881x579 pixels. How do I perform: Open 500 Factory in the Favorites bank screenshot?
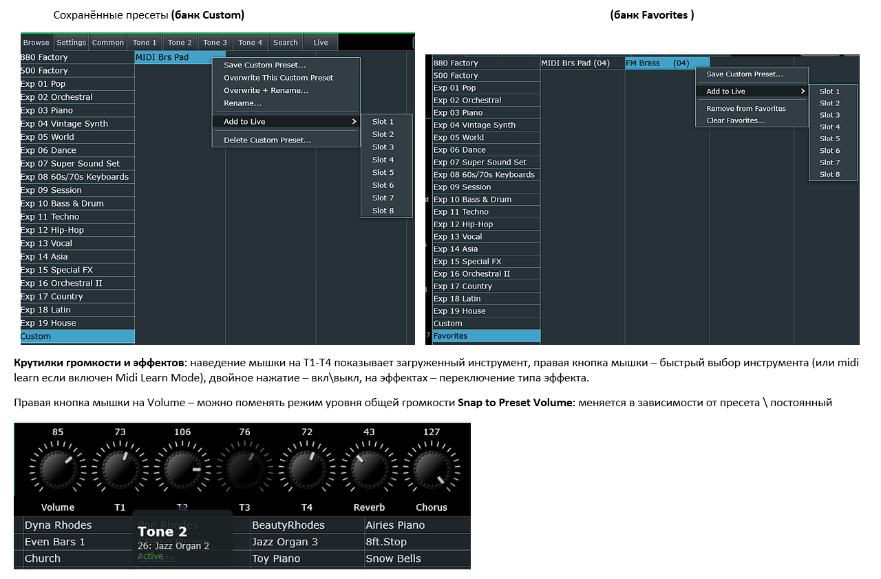pos(487,76)
